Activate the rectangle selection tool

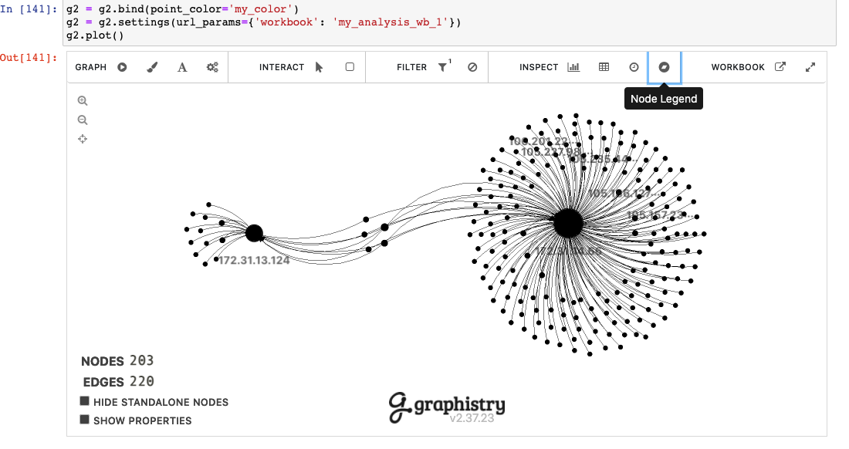coord(350,67)
